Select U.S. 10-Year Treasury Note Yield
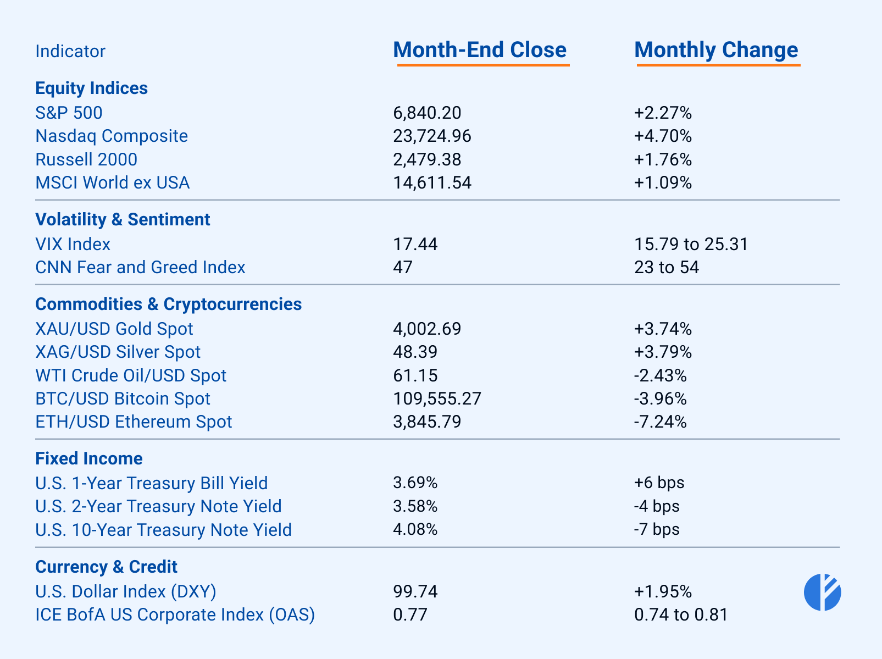This screenshot has height=659, width=882. [x=163, y=530]
